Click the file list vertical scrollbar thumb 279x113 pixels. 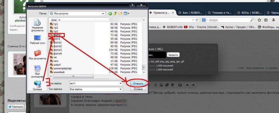click(144, 67)
